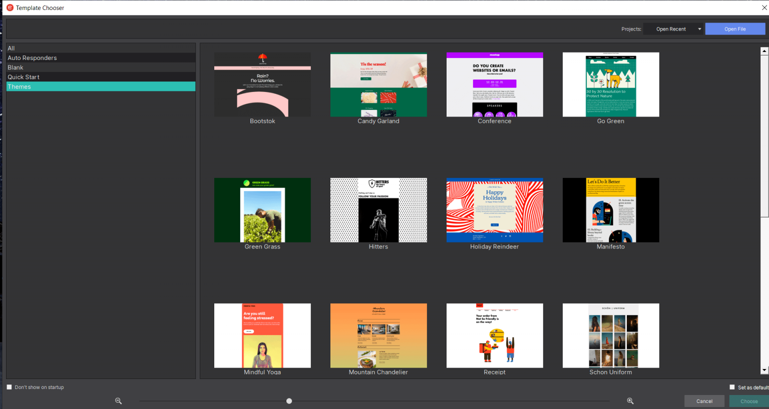Check the Set as default option
Viewport: 769px width, 409px height.
click(x=731, y=387)
